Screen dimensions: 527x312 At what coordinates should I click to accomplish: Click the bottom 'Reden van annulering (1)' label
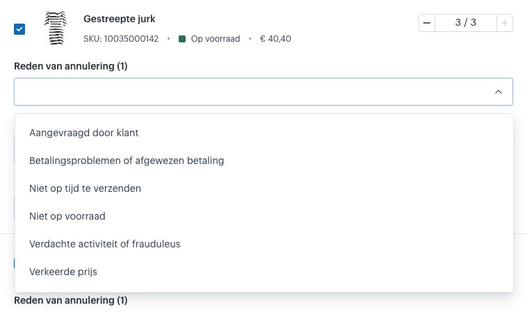click(x=71, y=300)
